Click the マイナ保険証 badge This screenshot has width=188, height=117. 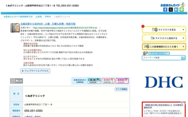pyautogui.click(x=121, y=89)
